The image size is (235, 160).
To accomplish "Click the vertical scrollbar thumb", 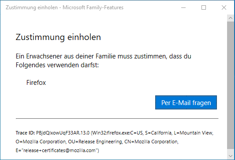I will click(230, 85).
